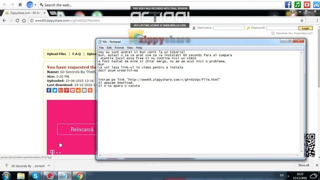Open the Edit menu in Notepad

(109, 47)
